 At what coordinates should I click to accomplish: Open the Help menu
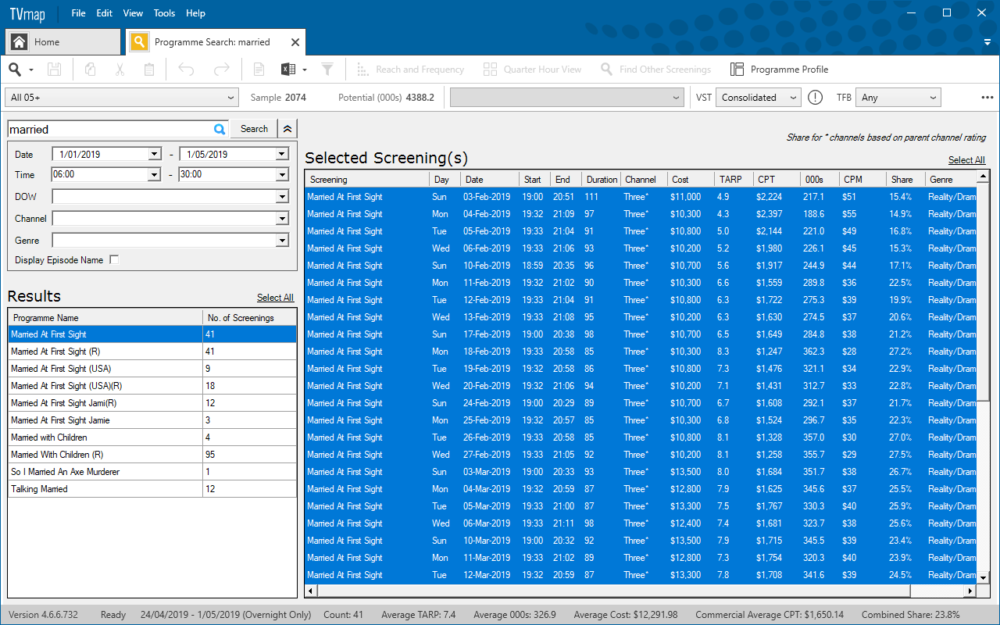pos(196,13)
